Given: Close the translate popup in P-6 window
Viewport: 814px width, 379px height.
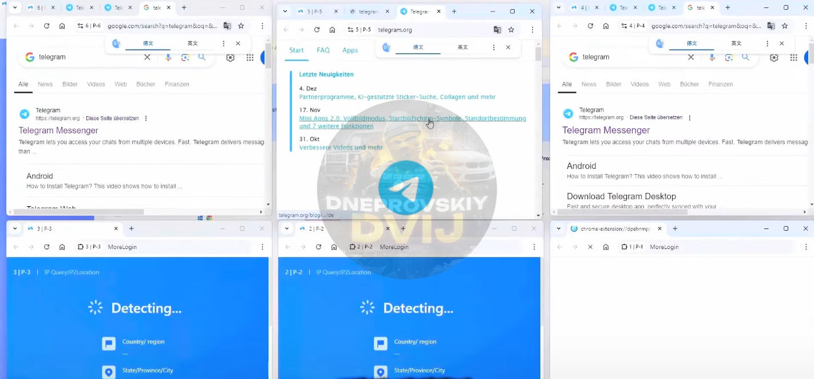Looking at the screenshot, I should [x=238, y=44].
